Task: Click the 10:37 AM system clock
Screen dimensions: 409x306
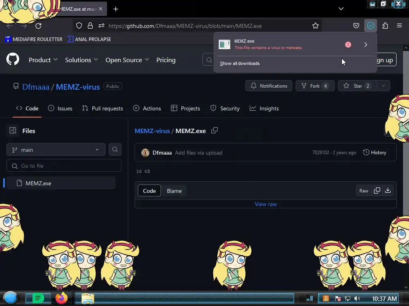Action: (x=384, y=298)
